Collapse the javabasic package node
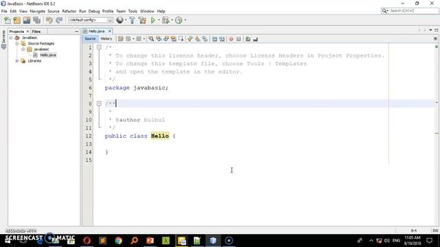 [x=23, y=49]
